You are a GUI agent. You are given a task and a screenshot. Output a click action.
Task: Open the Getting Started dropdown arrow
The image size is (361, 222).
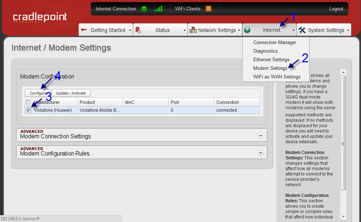(130, 30)
